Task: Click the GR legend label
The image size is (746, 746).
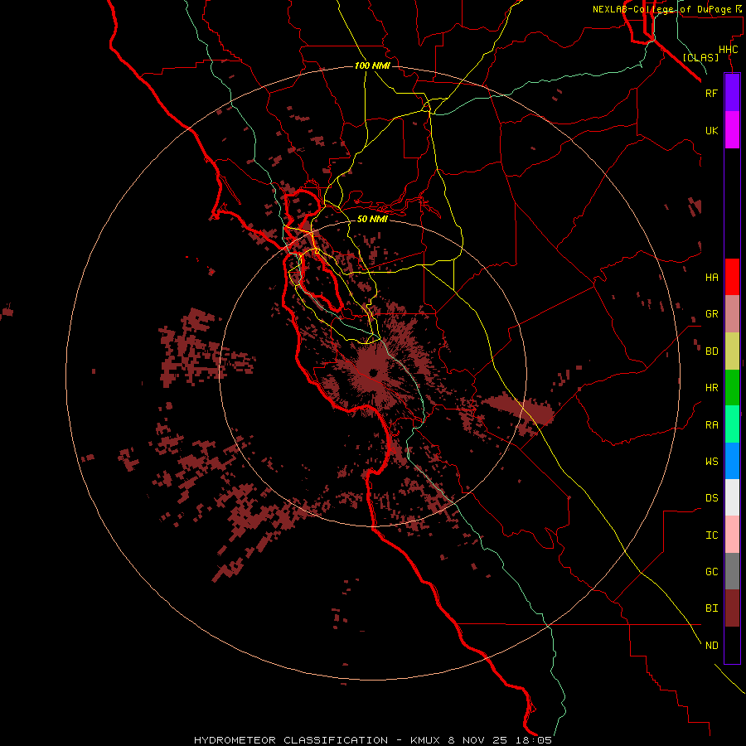Action: [x=711, y=314]
